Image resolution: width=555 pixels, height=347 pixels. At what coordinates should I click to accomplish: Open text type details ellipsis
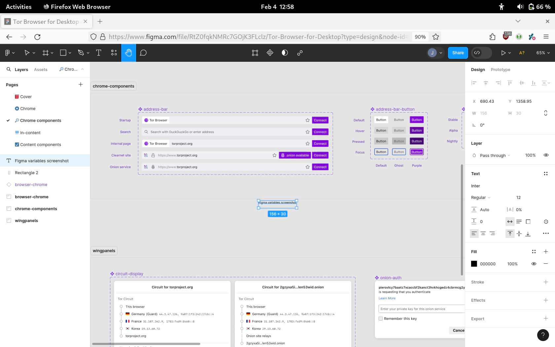546,234
